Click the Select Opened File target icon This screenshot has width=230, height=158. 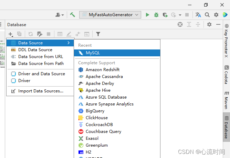point(180,24)
